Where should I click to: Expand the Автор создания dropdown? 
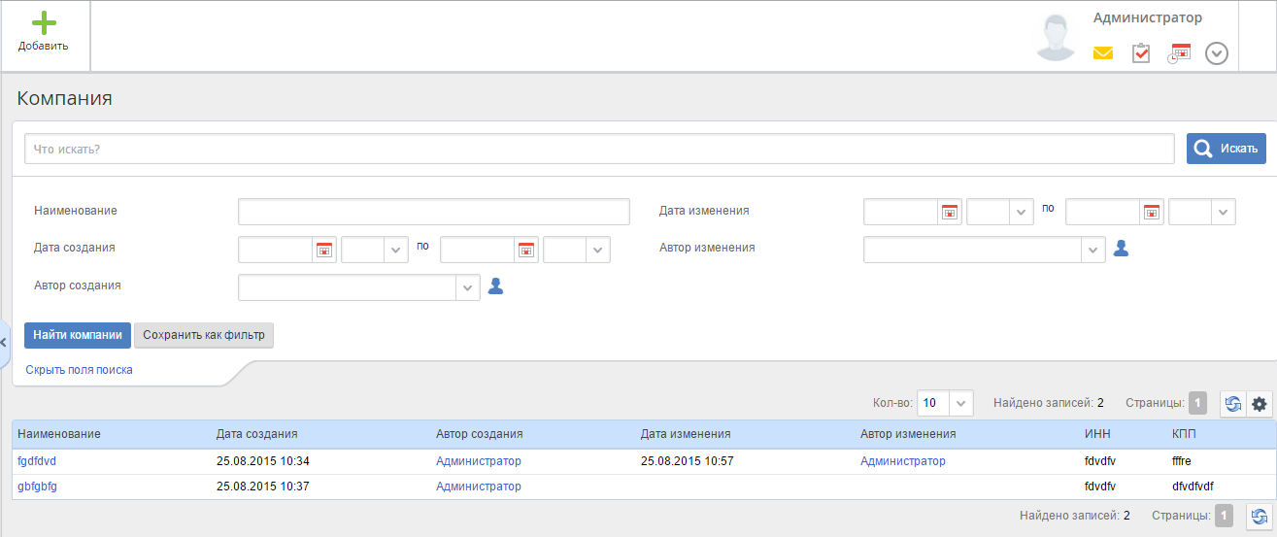(x=468, y=287)
